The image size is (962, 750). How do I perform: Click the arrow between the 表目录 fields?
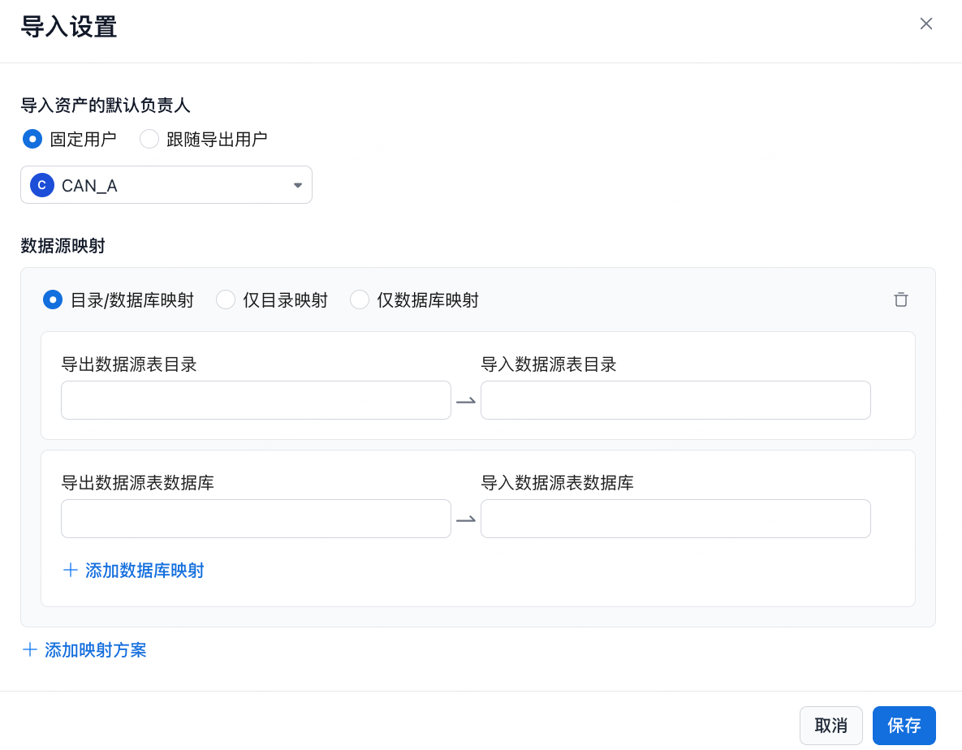pos(466,401)
